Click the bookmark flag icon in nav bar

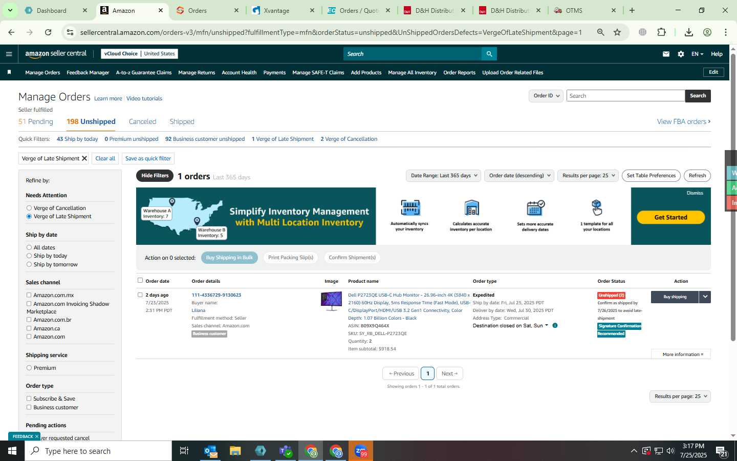[x=9, y=72]
